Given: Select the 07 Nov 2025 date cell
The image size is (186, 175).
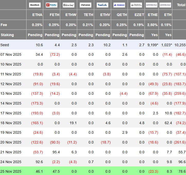Looking at the screenshot, I should pos(11,54).
